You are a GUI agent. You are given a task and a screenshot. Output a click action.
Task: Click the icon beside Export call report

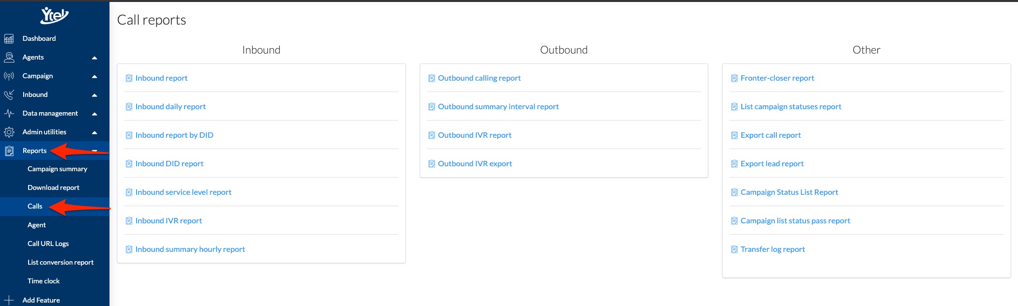[x=734, y=135]
